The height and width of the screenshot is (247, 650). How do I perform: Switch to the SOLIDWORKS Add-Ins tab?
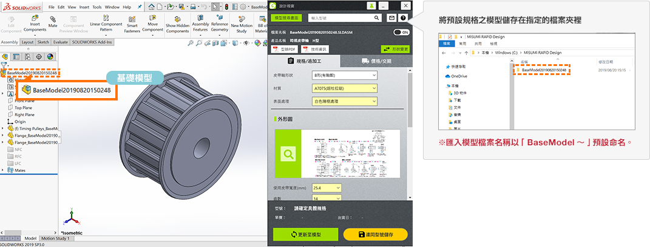(92, 42)
